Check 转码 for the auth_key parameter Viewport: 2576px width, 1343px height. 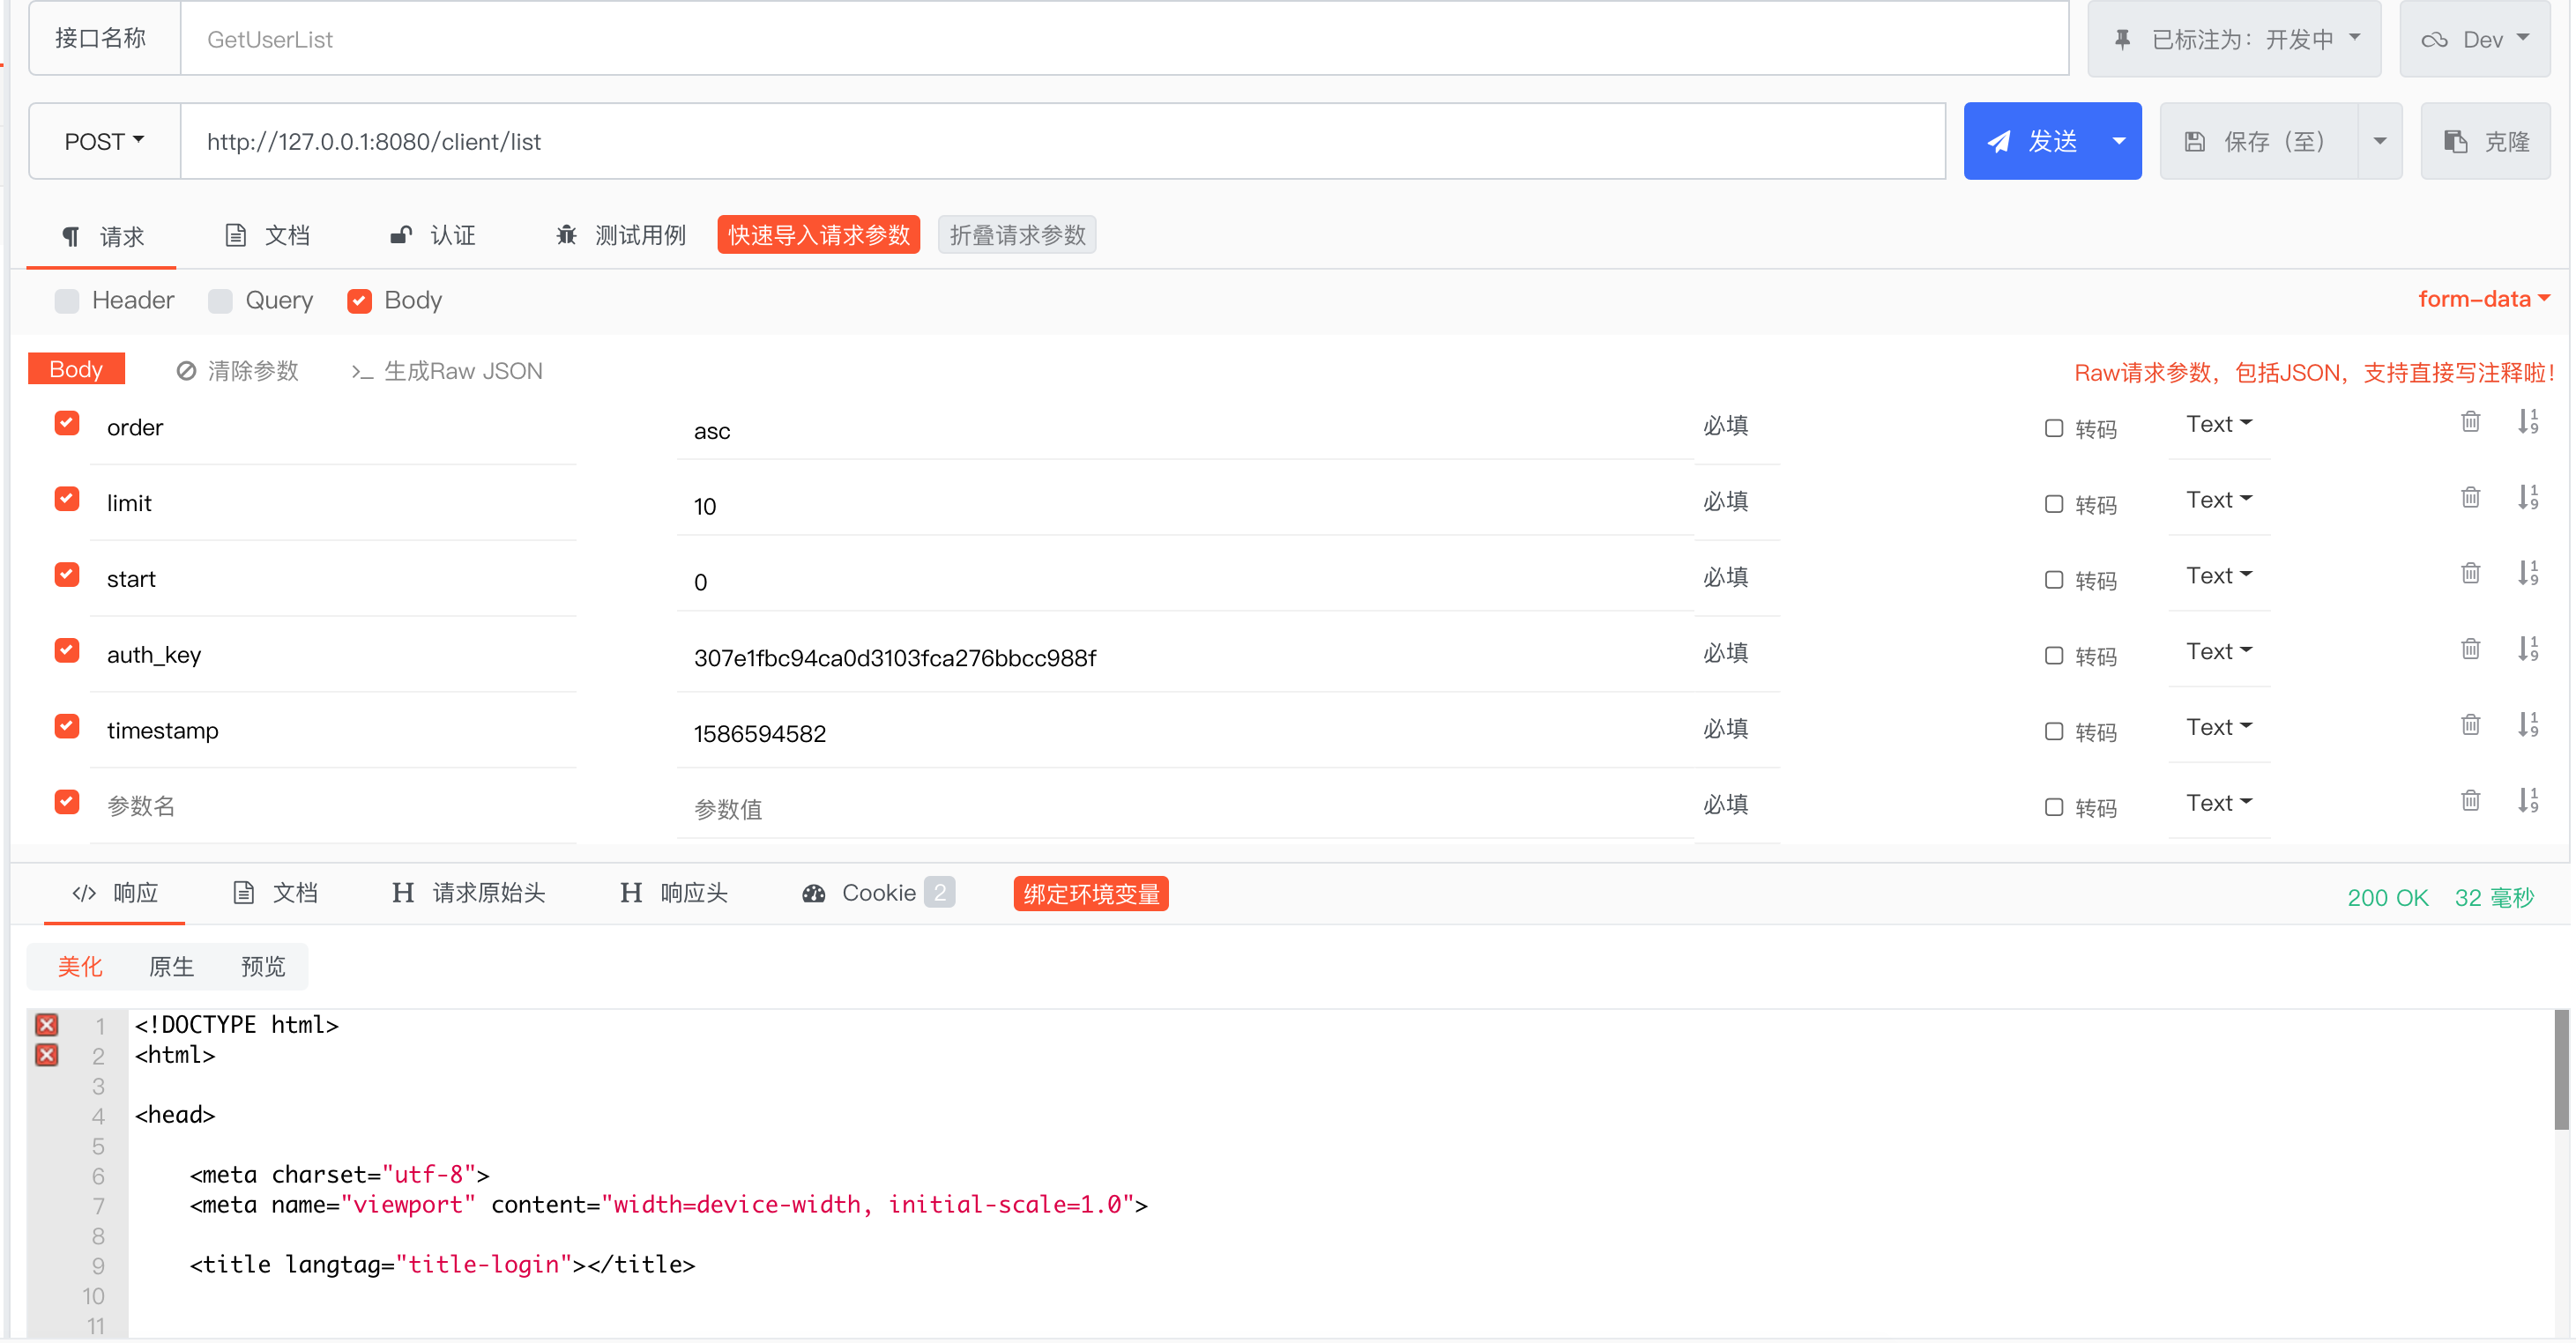coord(2055,657)
